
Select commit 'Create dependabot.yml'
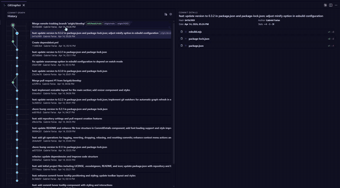(x=101, y=44)
